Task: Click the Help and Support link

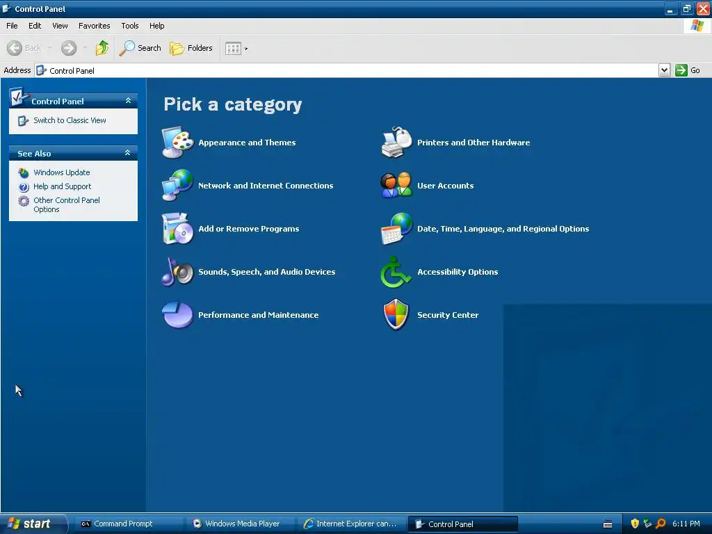Action: pyautogui.click(x=62, y=186)
